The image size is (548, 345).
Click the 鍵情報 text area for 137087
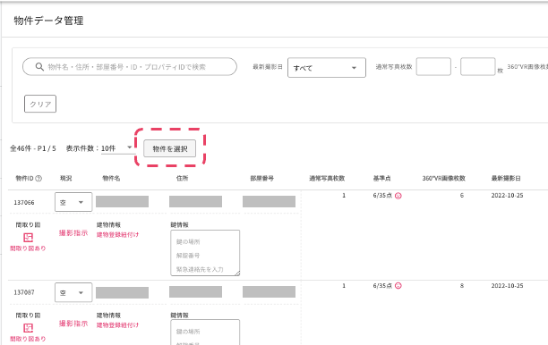pyautogui.click(x=205, y=332)
